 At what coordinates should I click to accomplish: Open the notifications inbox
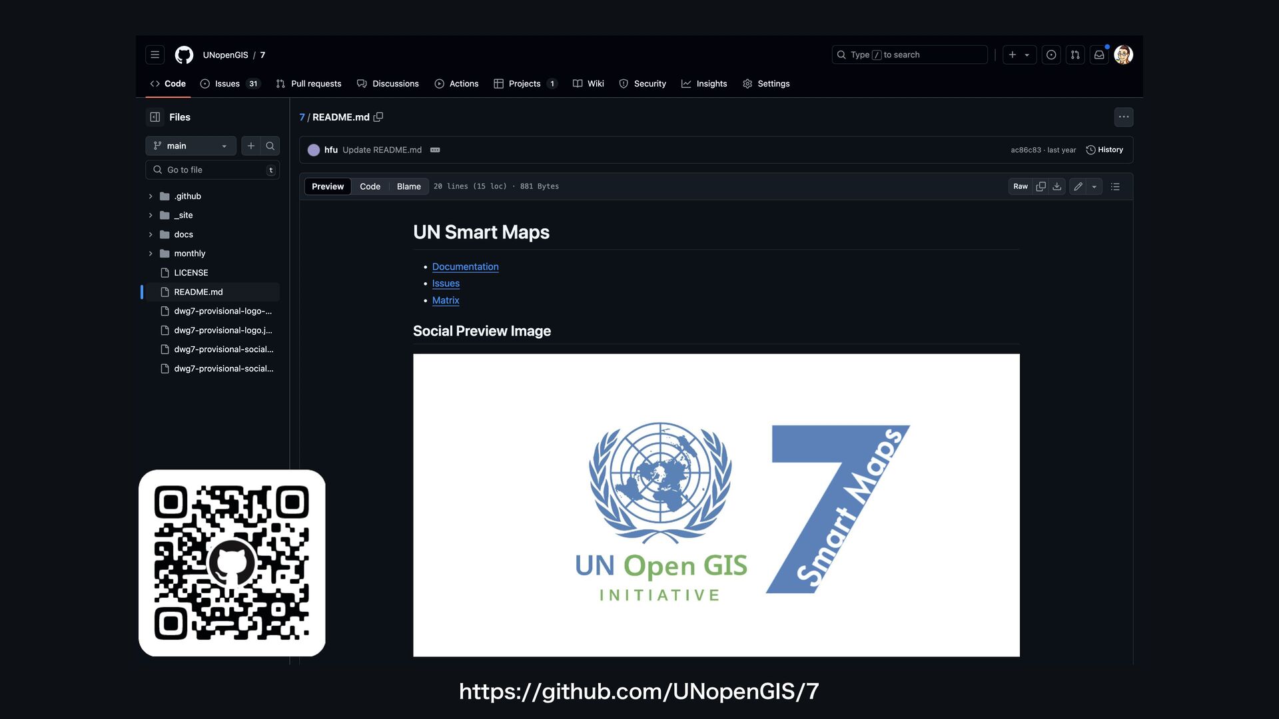(1099, 55)
